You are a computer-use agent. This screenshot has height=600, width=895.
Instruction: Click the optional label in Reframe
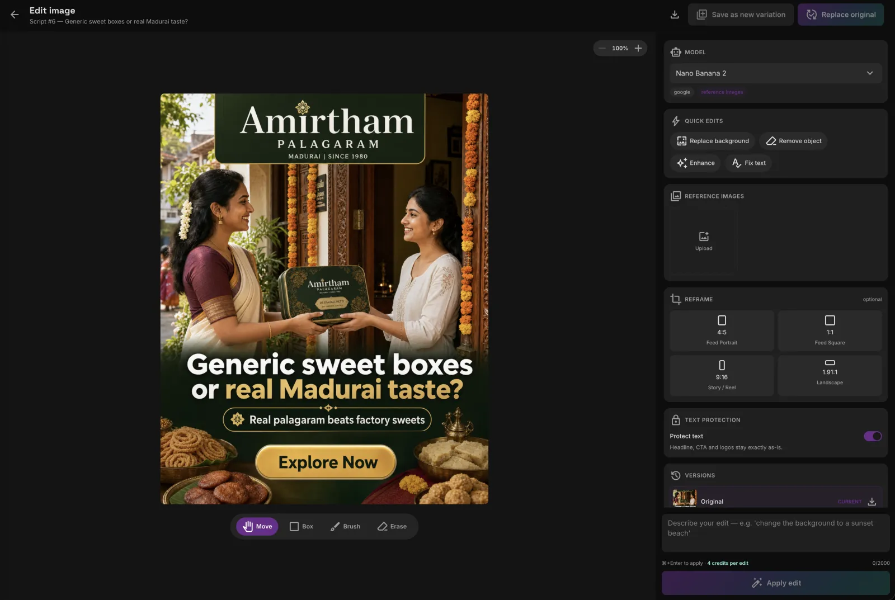(872, 299)
